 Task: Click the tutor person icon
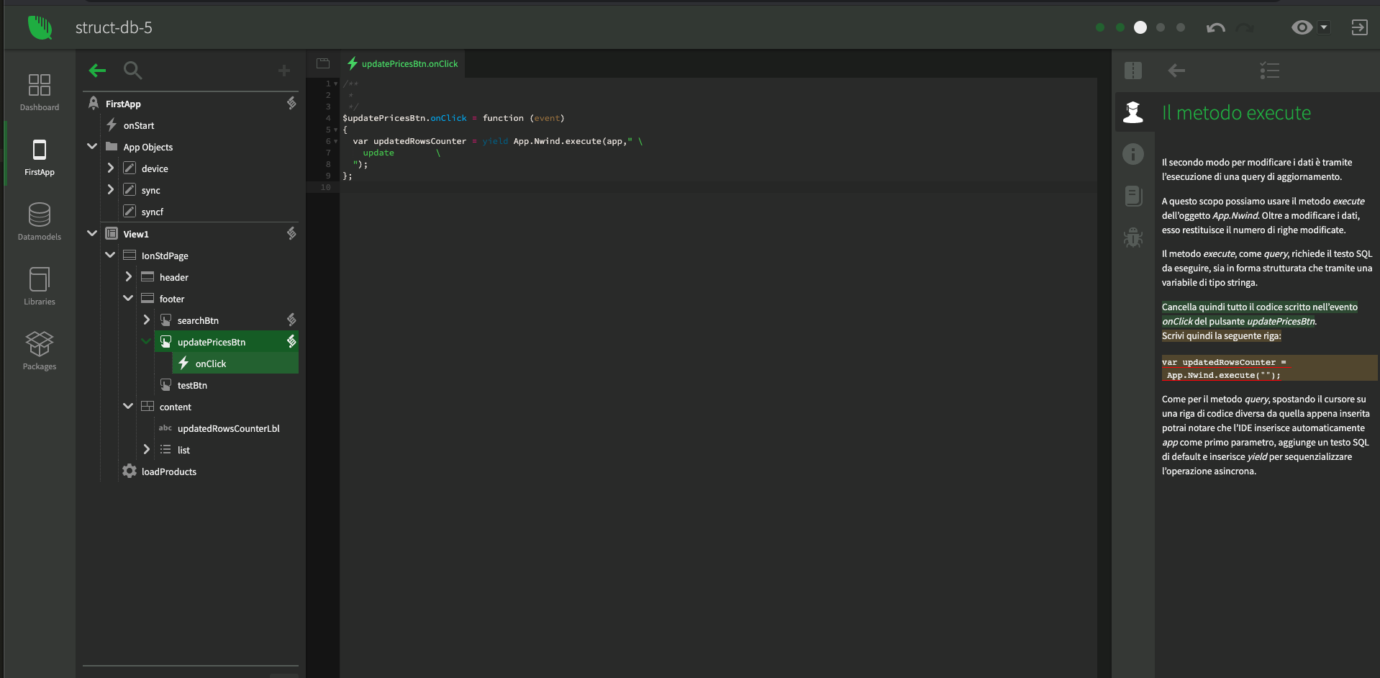tap(1133, 112)
